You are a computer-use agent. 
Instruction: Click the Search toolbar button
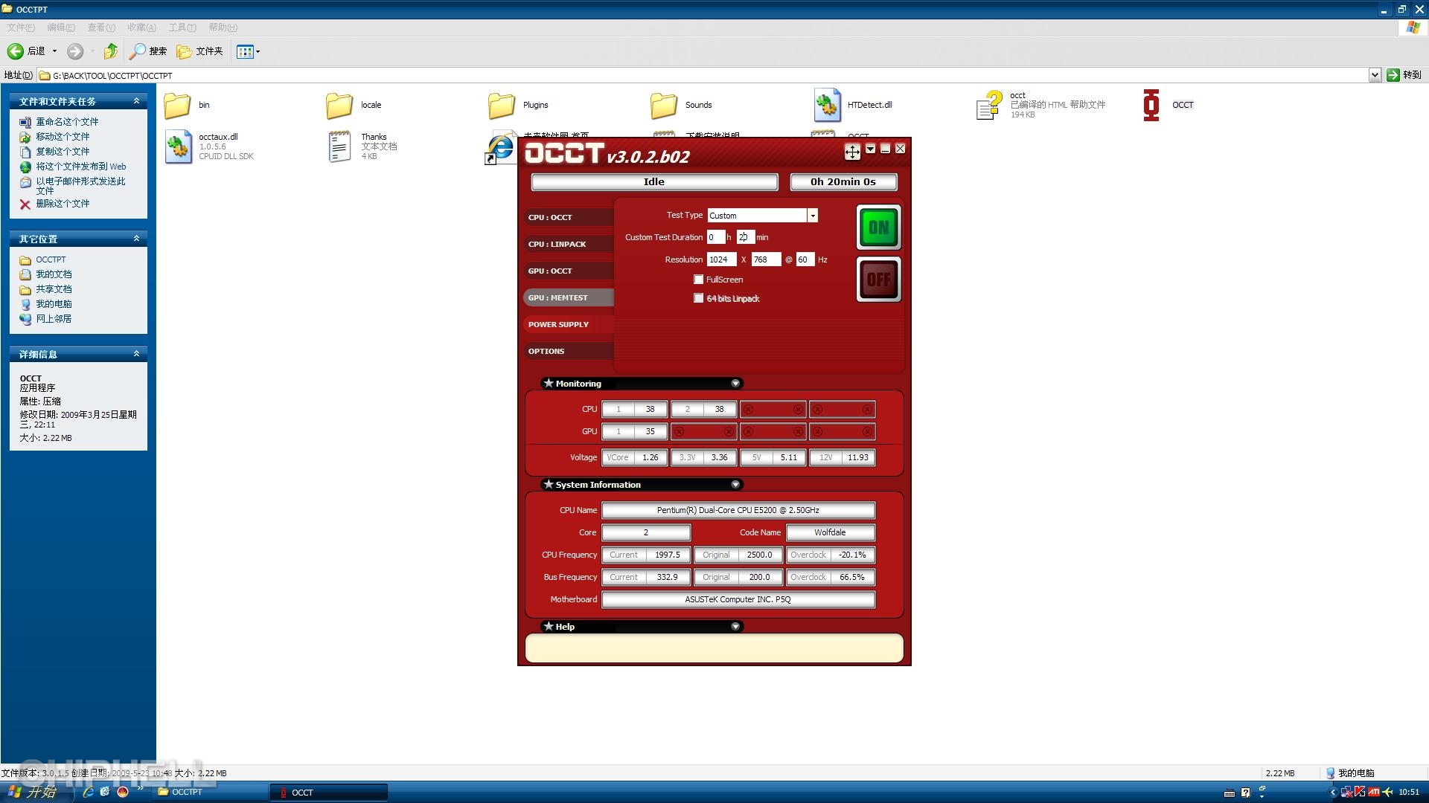(147, 51)
